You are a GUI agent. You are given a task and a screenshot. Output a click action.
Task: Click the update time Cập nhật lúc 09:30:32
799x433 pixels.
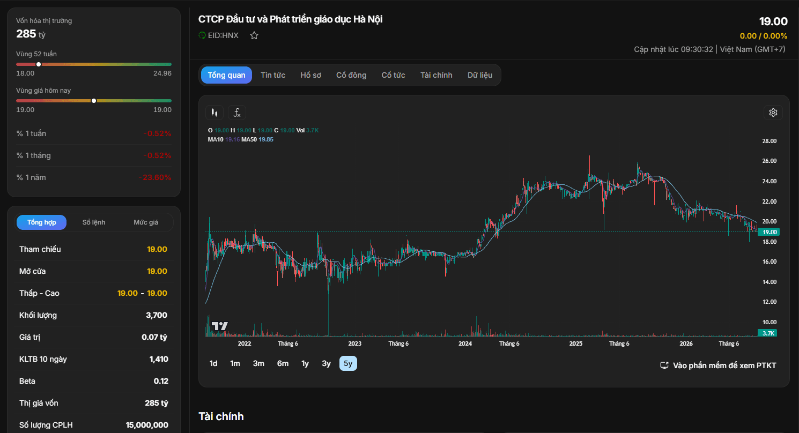(x=674, y=49)
